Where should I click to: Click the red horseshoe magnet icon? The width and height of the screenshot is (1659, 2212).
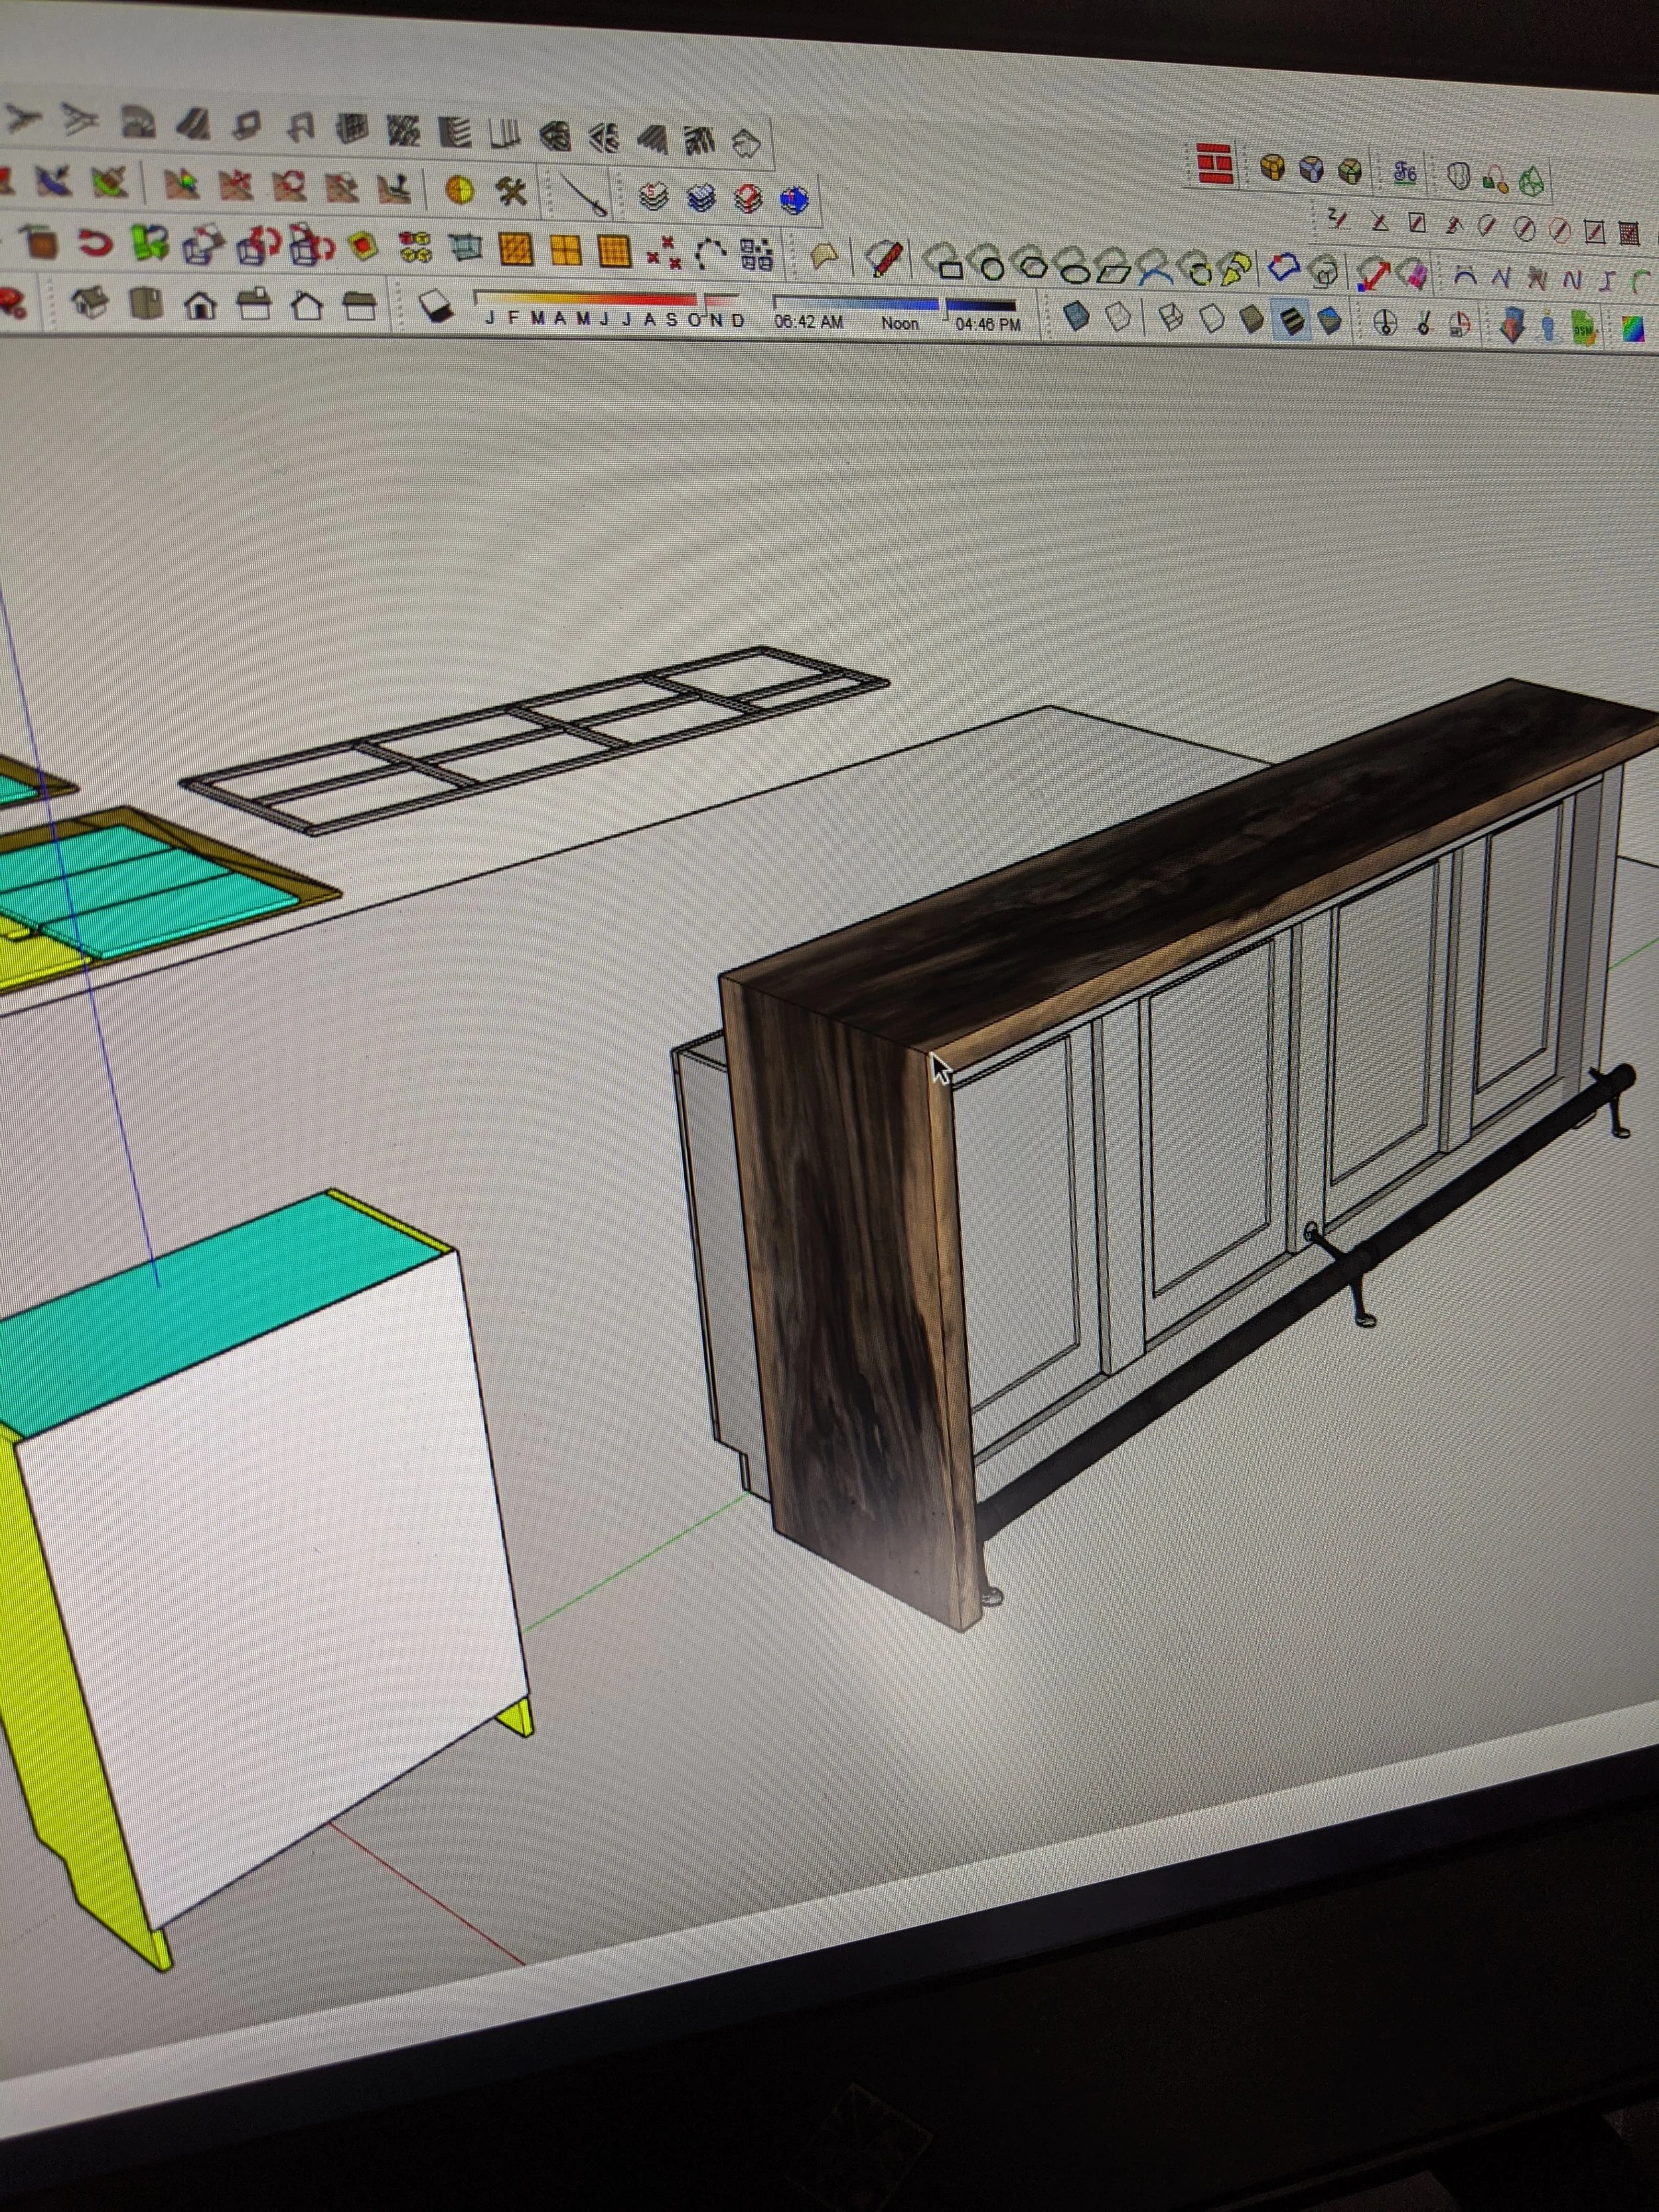pos(95,242)
